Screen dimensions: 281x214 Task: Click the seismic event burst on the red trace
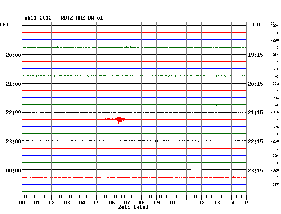[x=119, y=120]
